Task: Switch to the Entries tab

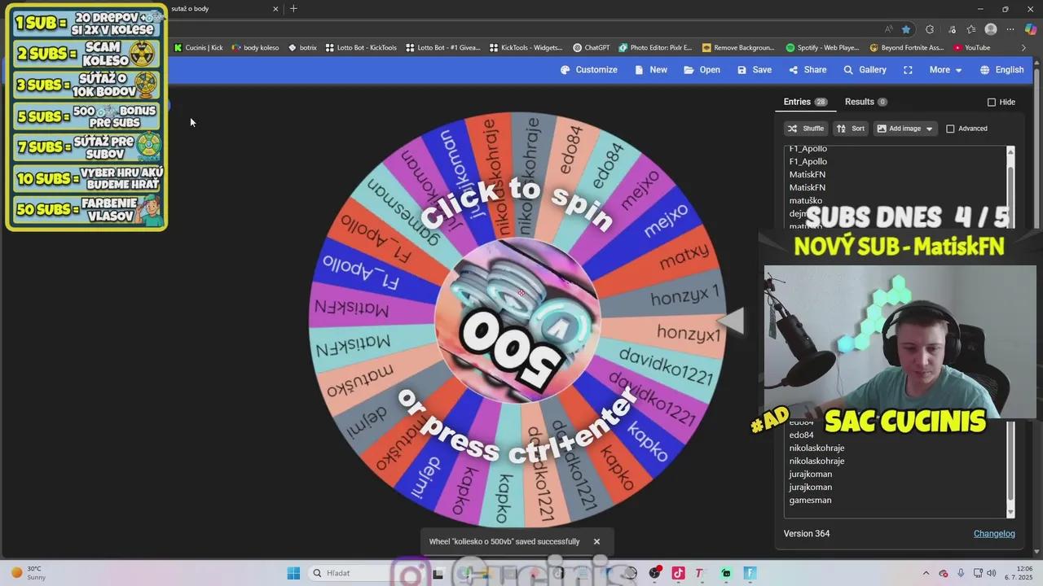Action: 805,102
